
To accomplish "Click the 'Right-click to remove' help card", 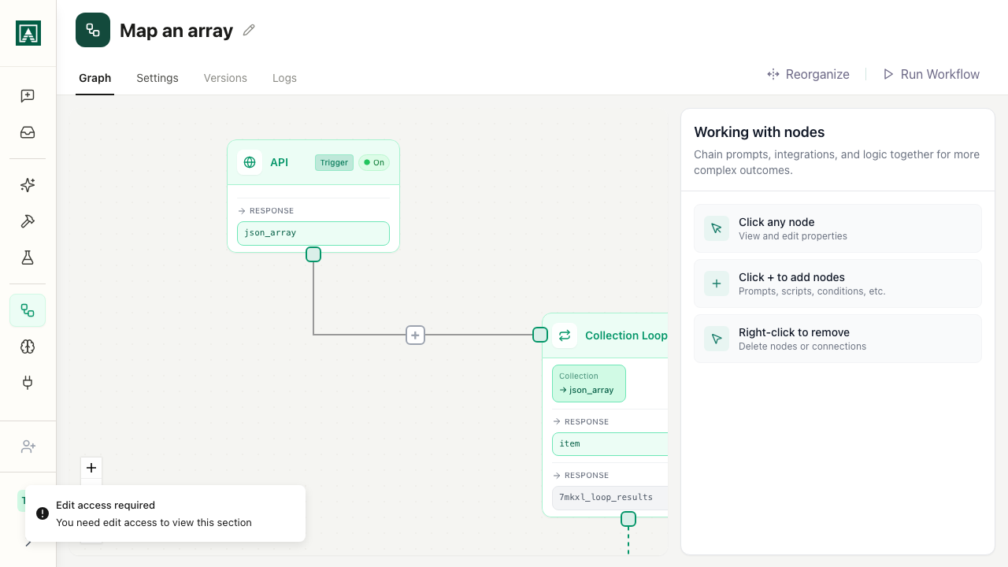I will coord(838,339).
